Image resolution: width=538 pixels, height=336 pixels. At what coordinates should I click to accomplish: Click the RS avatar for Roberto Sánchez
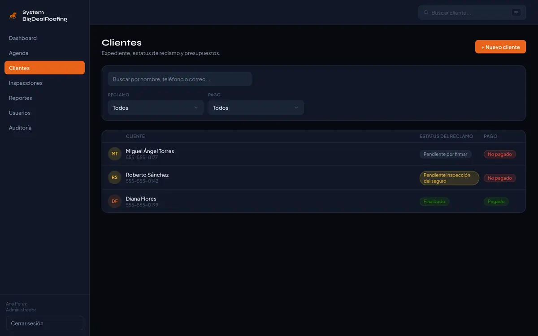point(115,177)
